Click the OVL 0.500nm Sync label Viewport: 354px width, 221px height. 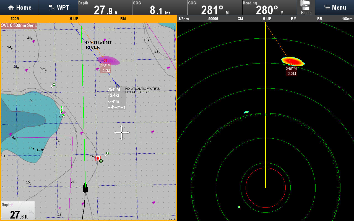pyautogui.click(x=19, y=25)
